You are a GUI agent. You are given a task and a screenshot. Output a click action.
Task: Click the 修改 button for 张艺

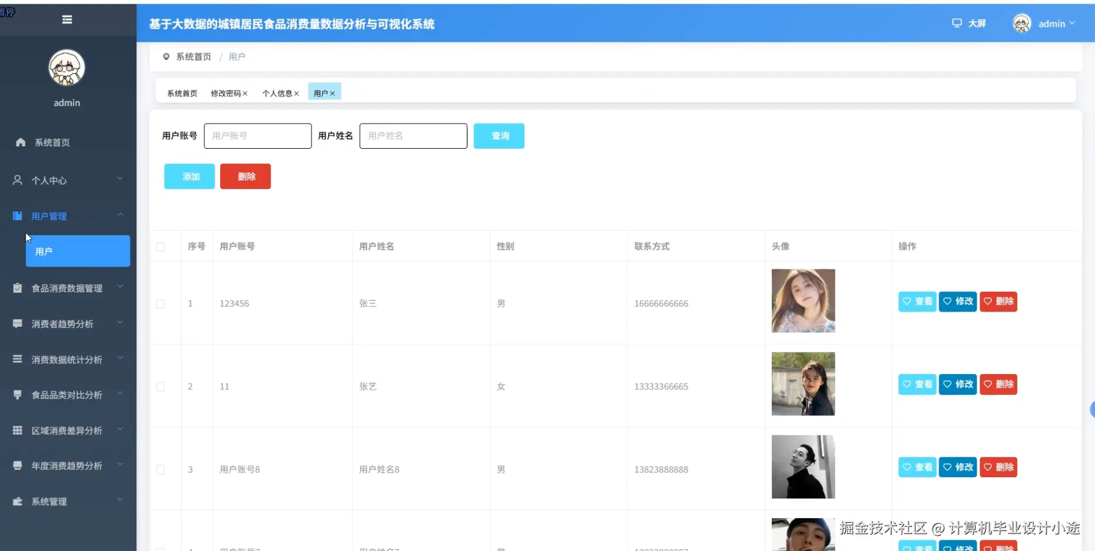pyautogui.click(x=957, y=384)
